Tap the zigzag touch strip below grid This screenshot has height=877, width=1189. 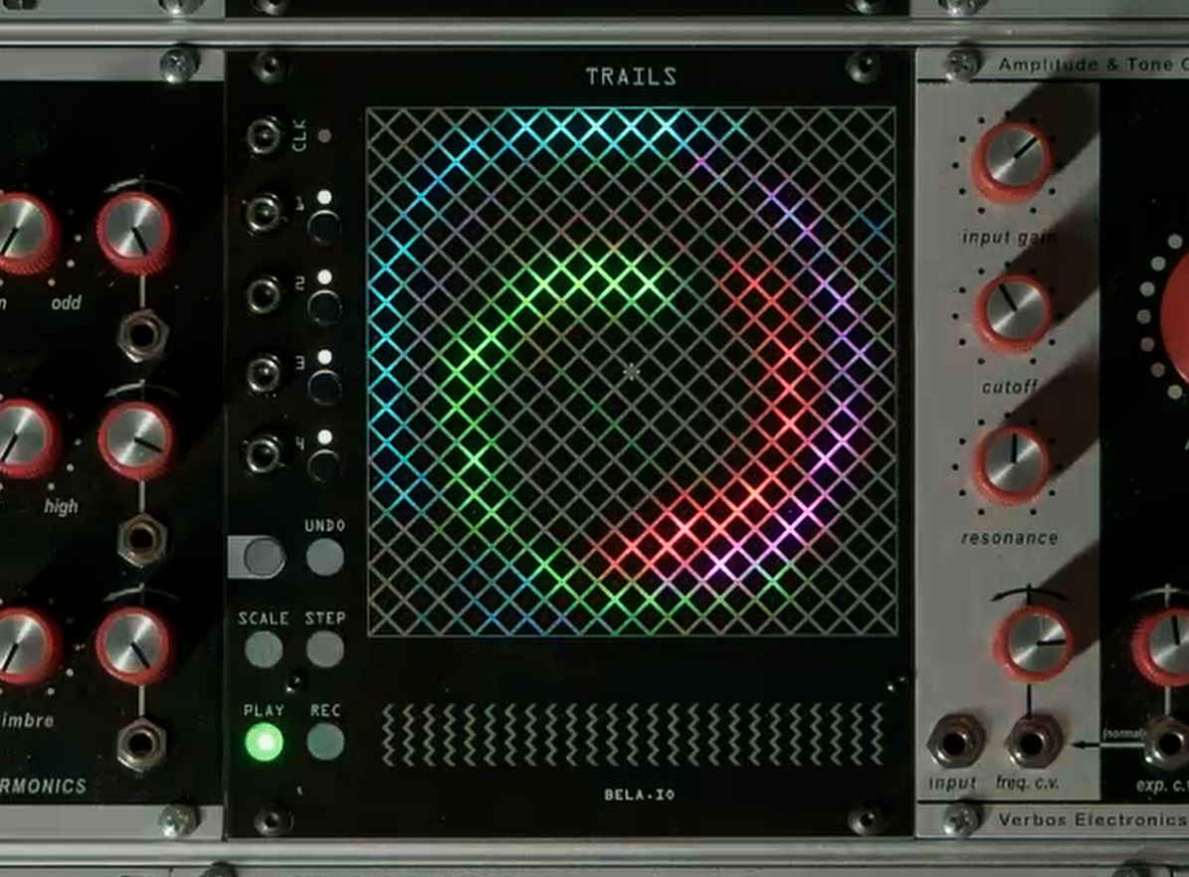[x=632, y=735]
